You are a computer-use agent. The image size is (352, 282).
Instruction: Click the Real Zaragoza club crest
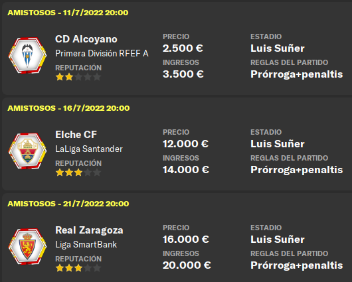[27, 247]
